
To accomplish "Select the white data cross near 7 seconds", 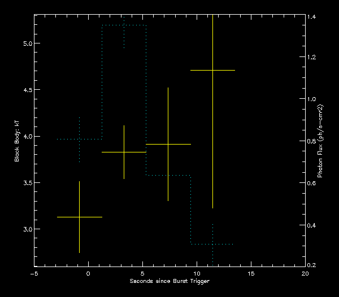I will click(x=168, y=145).
